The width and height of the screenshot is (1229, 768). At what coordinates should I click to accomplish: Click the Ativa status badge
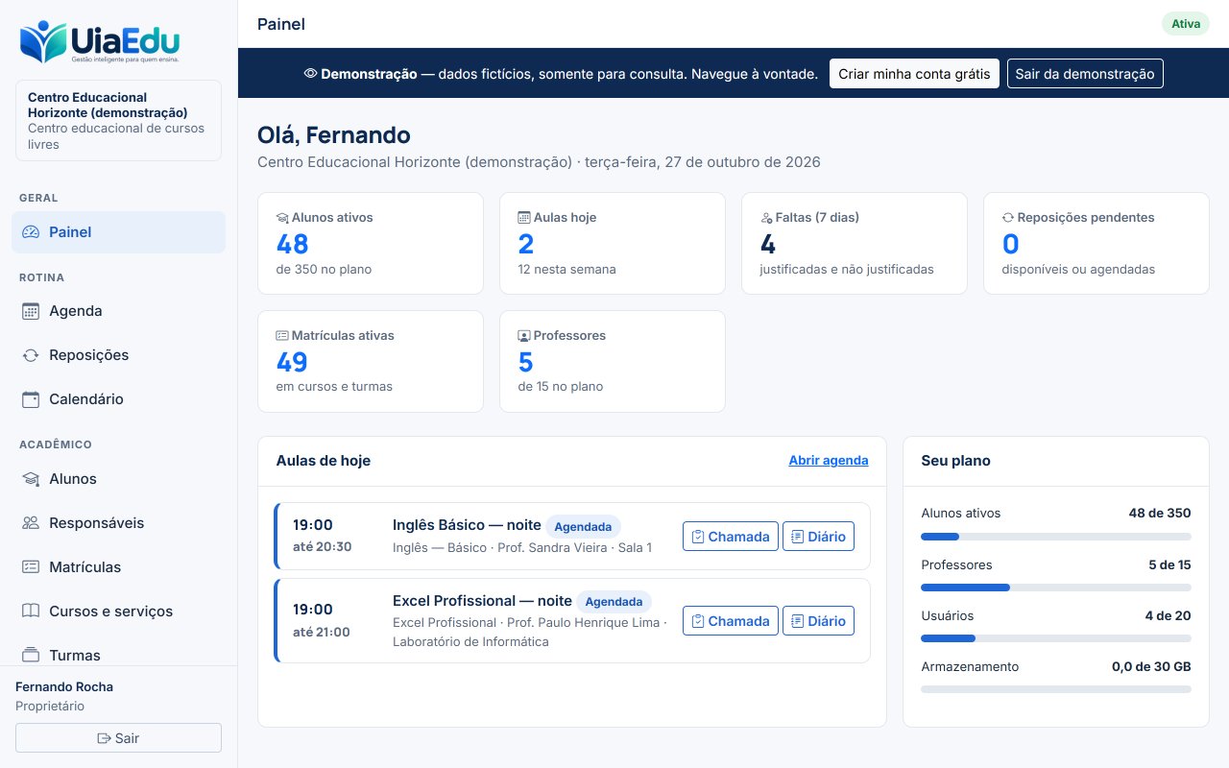pos(1186,24)
